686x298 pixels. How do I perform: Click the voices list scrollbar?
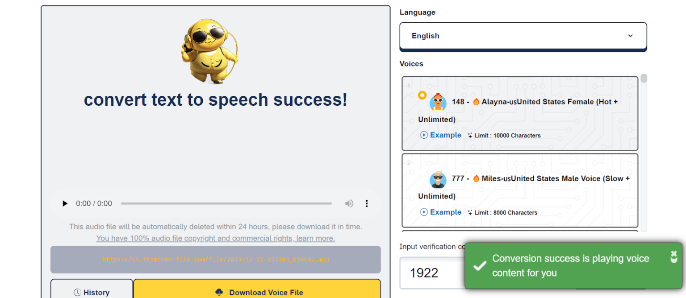[644, 79]
